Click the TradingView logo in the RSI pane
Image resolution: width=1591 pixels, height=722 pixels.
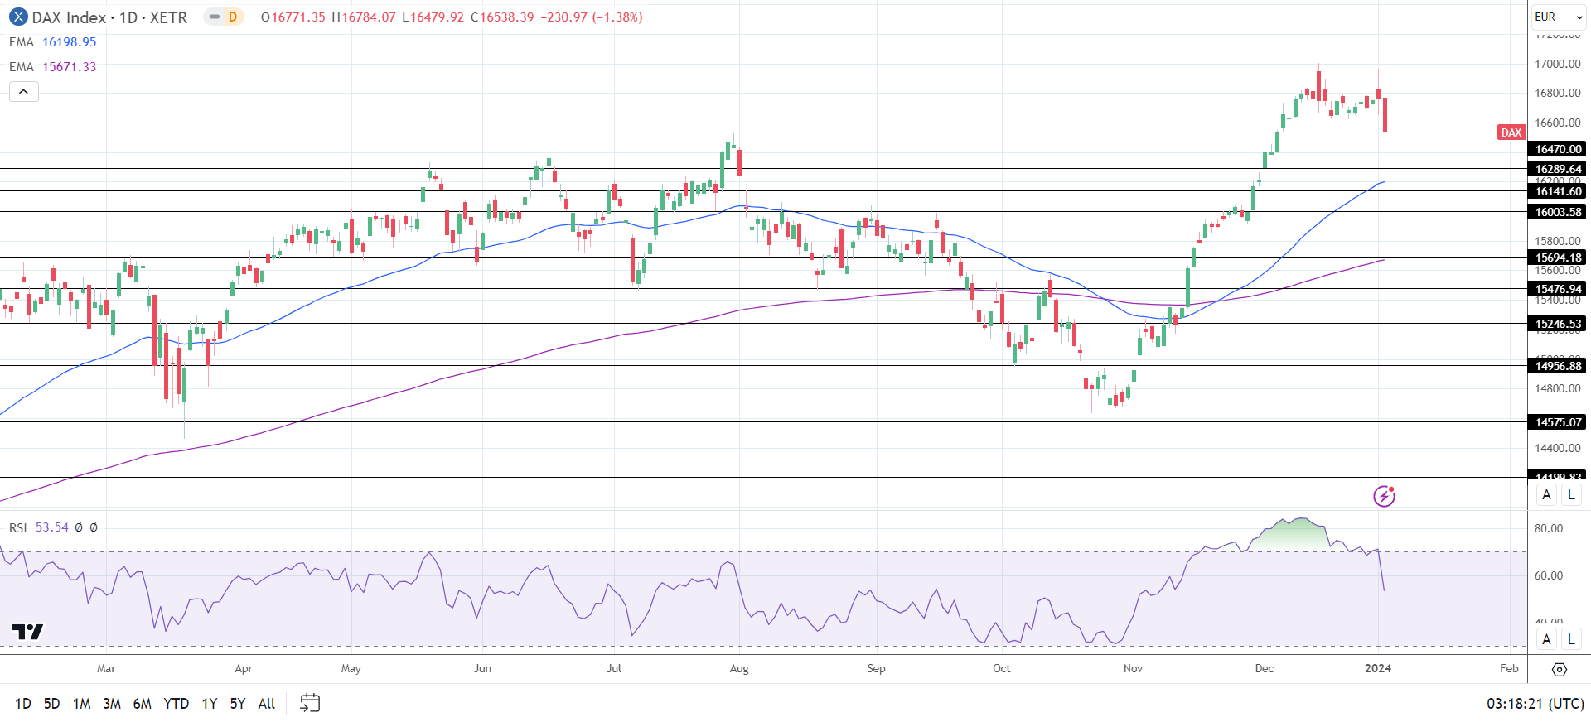(x=27, y=633)
